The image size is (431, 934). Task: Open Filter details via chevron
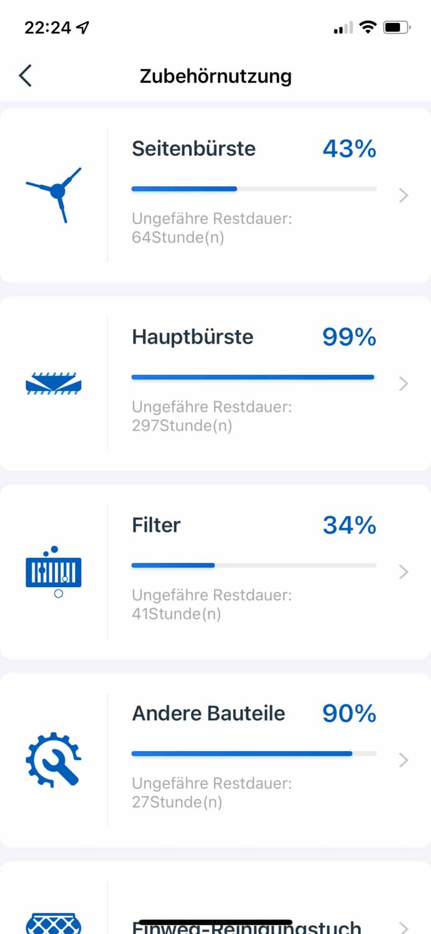pyautogui.click(x=404, y=572)
